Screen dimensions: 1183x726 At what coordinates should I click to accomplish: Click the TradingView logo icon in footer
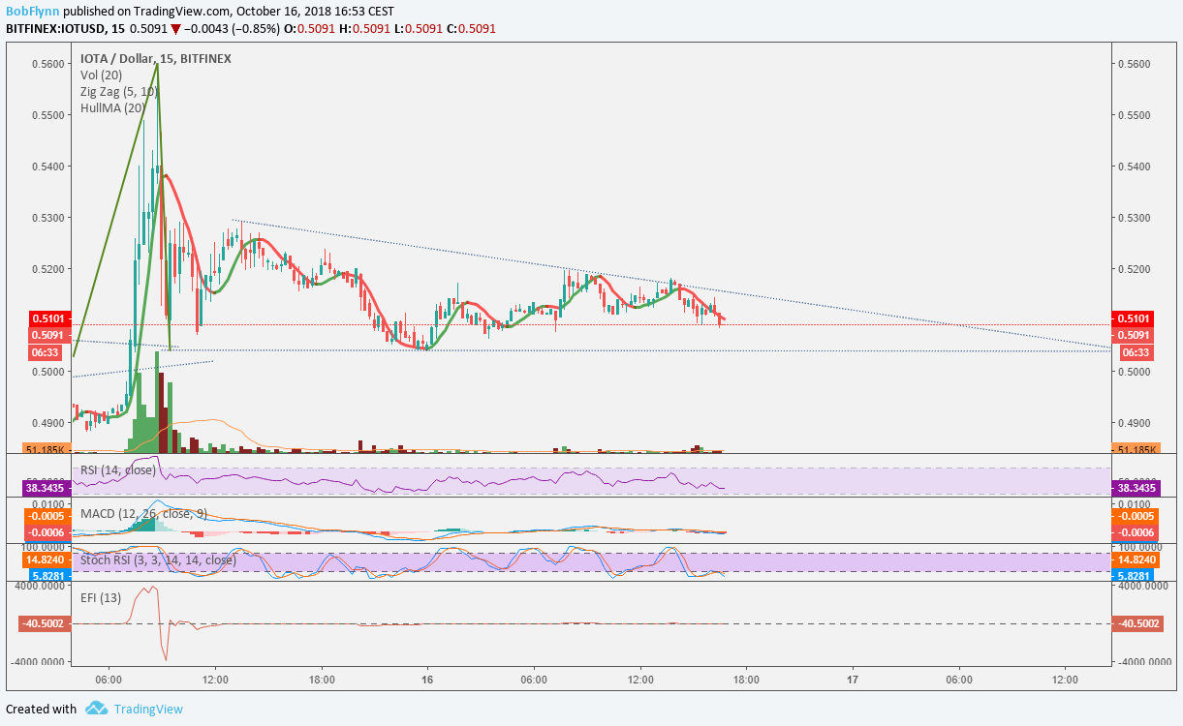pyautogui.click(x=95, y=709)
